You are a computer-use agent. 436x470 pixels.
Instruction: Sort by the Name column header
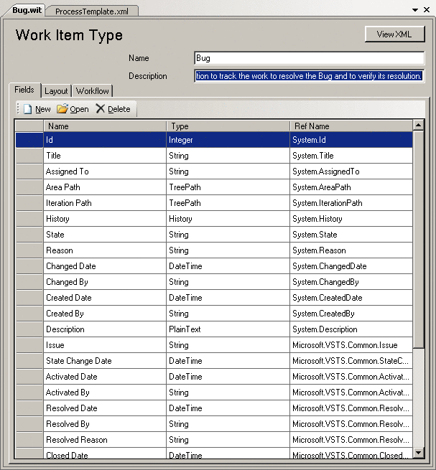coord(105,126)
